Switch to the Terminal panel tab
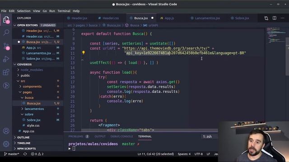The image size is (289, 162). (x=144, y=136)
